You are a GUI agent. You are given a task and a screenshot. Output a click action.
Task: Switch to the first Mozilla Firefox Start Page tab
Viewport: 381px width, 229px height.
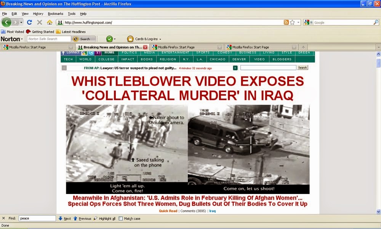coord(38,47)
